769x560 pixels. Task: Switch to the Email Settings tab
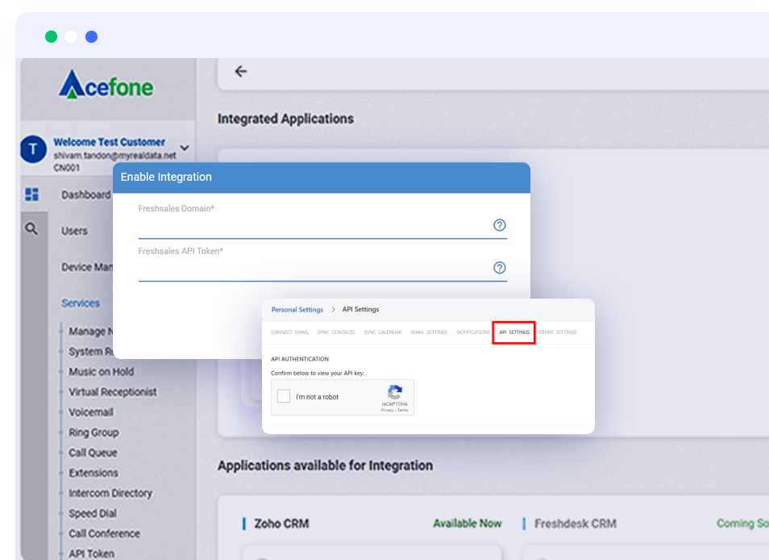(429, 332)
